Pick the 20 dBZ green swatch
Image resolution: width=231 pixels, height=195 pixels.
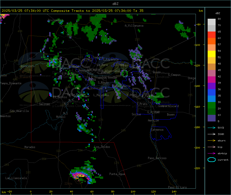pos(211,105)
